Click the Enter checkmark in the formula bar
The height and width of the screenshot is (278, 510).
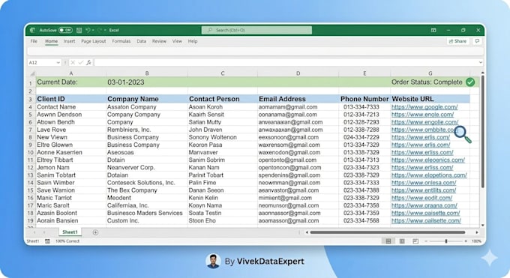pos(81,62)
